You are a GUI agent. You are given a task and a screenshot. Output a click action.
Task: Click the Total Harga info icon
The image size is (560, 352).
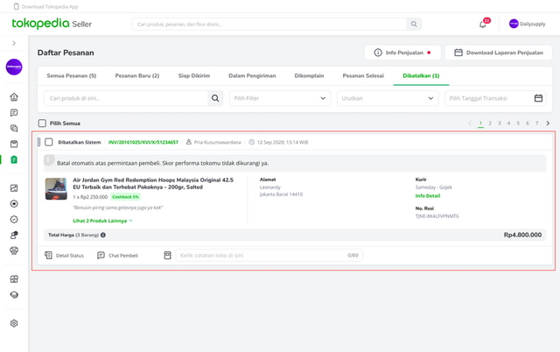(x=103, y=235)
